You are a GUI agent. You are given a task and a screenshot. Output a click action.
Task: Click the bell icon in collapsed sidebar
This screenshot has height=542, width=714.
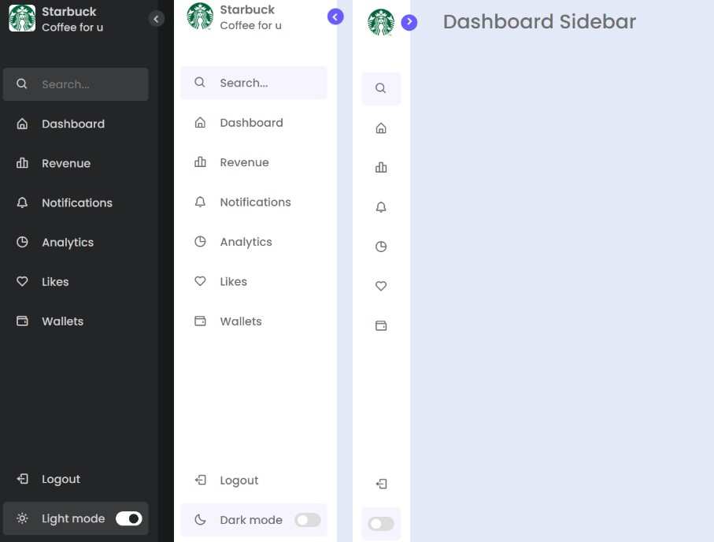pos(381,207)
